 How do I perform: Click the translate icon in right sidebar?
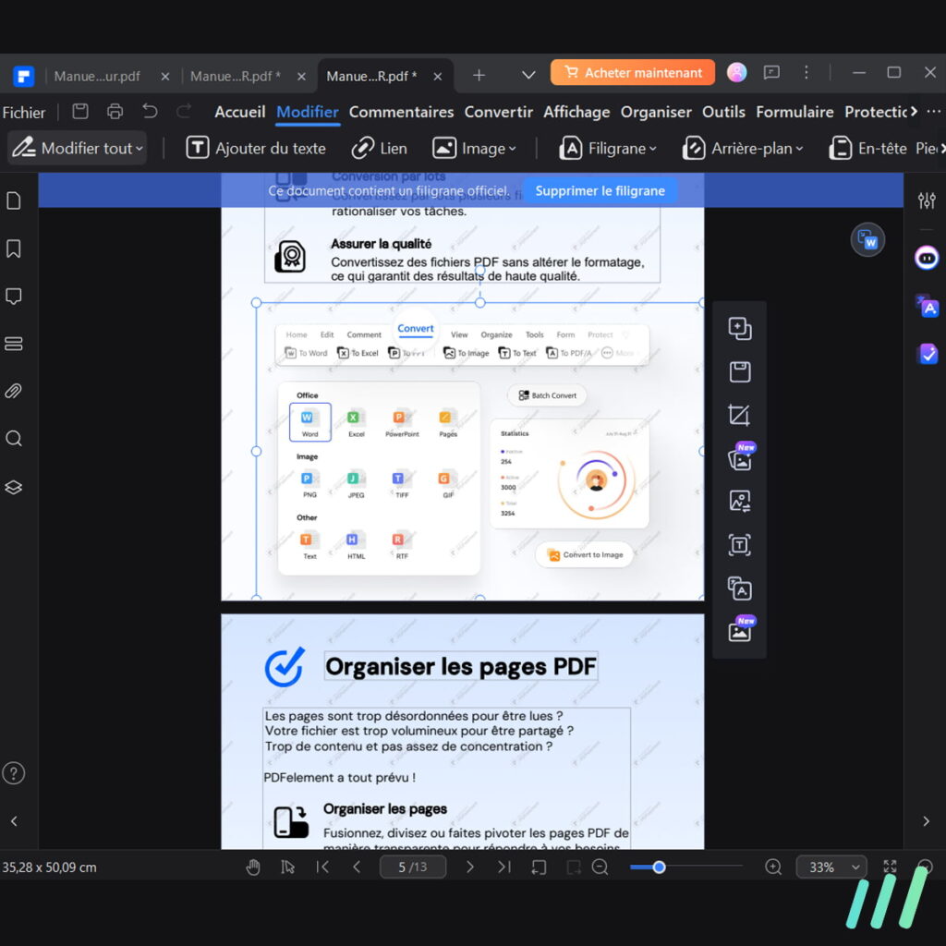point(927,307)
